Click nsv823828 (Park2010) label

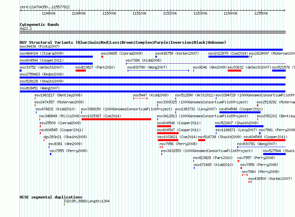[x=213, y=158]
